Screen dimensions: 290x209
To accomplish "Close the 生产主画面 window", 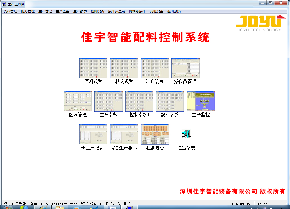I will (281, 3).
